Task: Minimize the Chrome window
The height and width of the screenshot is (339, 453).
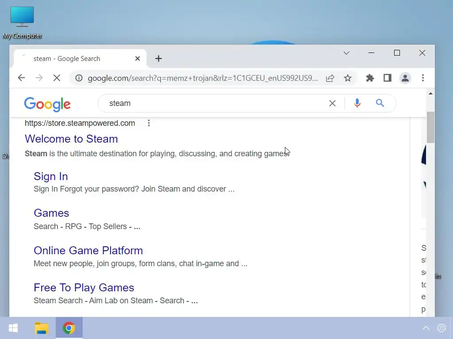Action: [x=371, y=53]
